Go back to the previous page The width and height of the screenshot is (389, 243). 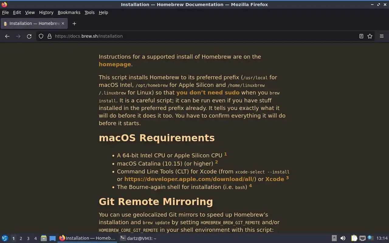click(x=7, y=36)
